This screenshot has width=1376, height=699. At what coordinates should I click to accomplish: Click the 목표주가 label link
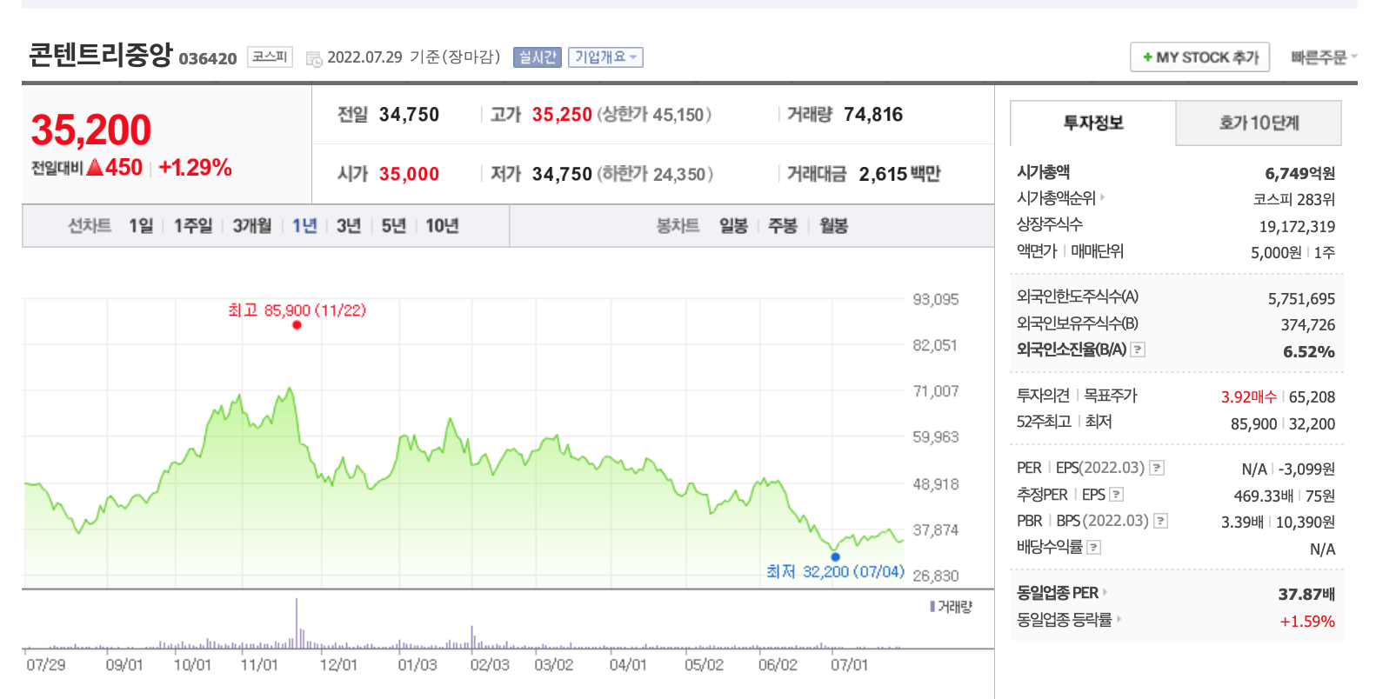[x=1110, y=396]
